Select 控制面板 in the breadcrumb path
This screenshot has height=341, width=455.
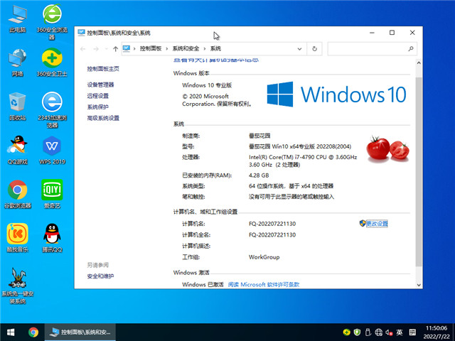tap(151, 48)
